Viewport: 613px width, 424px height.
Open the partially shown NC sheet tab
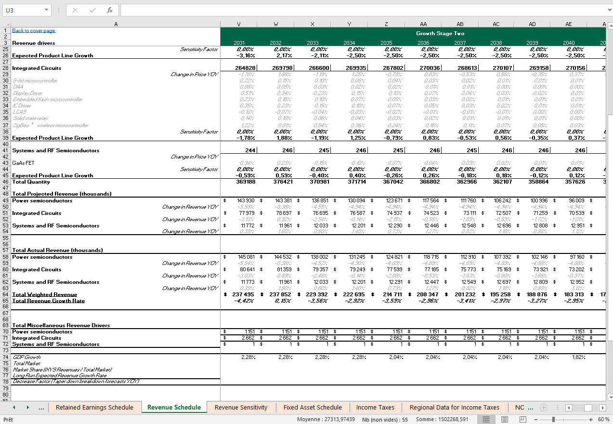(x=520, y=408)
